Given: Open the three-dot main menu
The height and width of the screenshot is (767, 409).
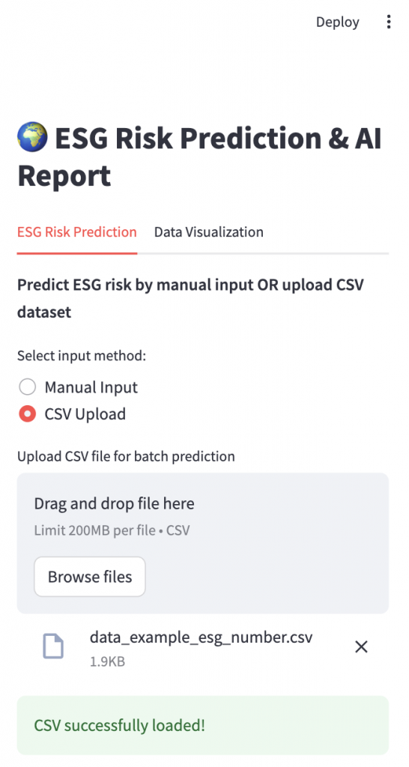Looking at the screenshot, I should pyautogui.click(x=389, y=22).
